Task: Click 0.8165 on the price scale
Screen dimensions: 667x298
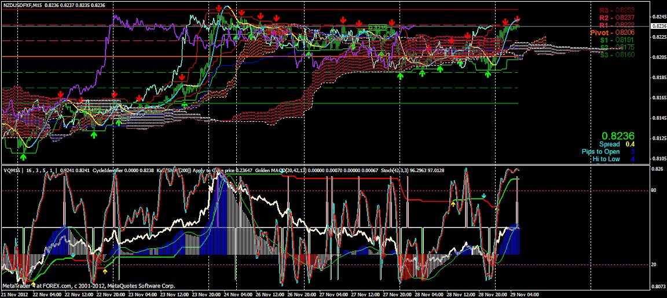Action: [658, 98]
